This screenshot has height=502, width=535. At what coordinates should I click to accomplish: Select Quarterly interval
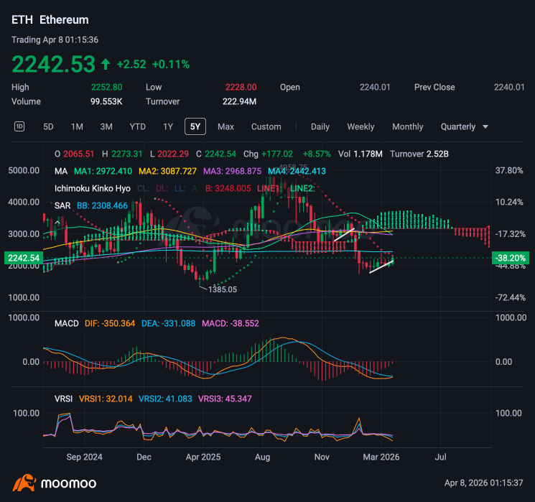[458, 127]
